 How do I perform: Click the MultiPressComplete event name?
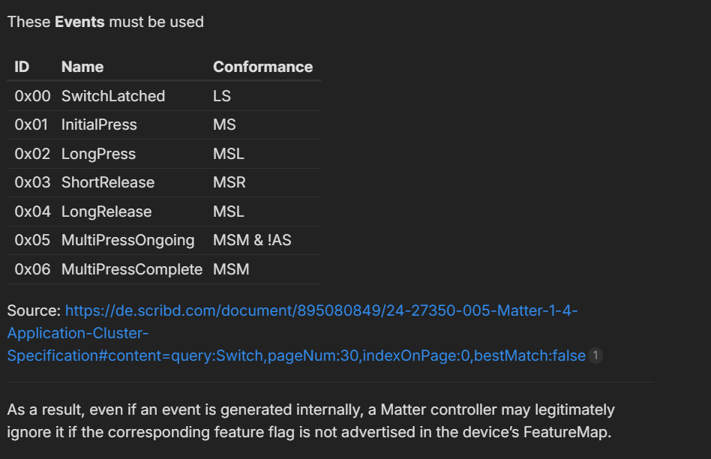point(132,269)
